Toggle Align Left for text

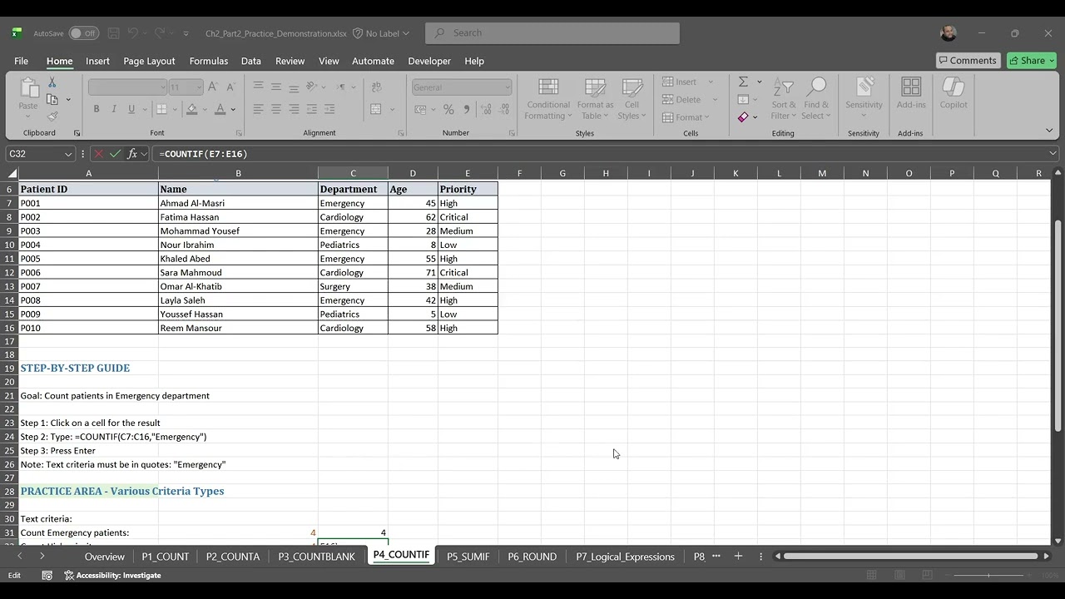pyautogui.click(x=258, y=109)
